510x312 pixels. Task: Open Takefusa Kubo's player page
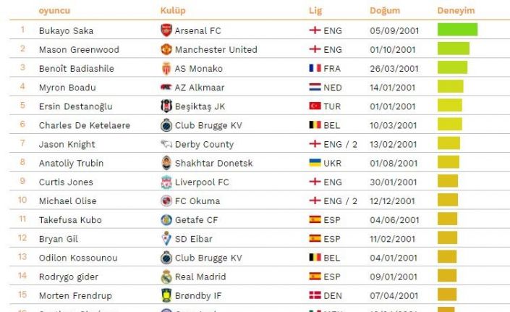[69, 220]
